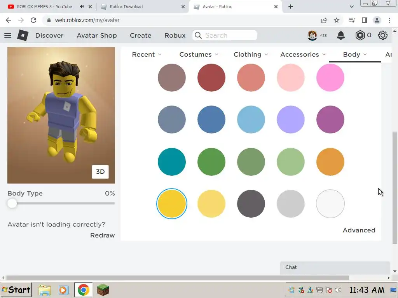Open the Chat panel
Image resolution: width=398 pixels, height=298 pixels.
(x=335, y=267)
